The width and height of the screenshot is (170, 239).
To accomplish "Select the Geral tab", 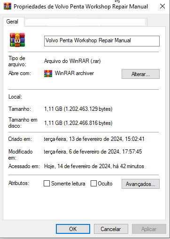I will [12, 22].
